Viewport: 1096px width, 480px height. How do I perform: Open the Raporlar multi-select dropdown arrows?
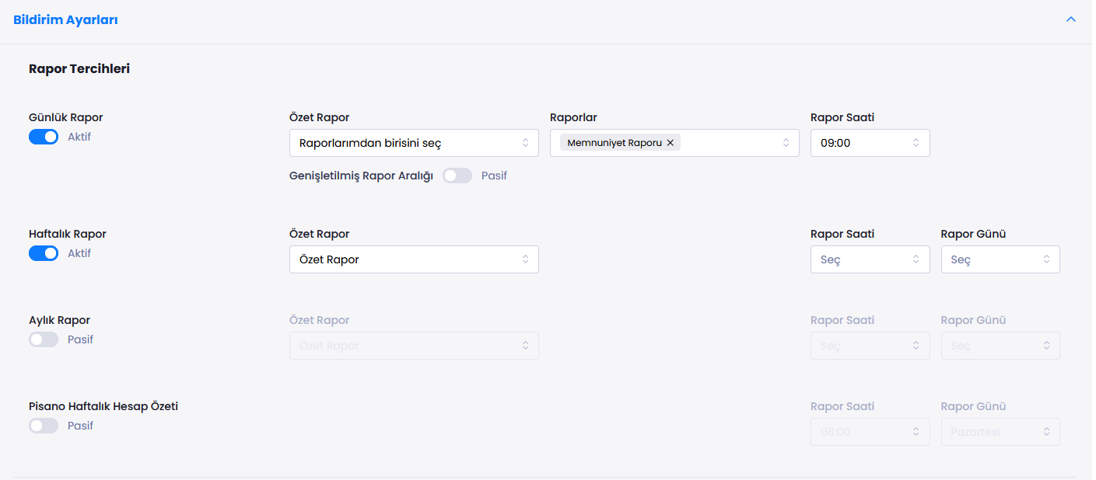pos(786,143)
